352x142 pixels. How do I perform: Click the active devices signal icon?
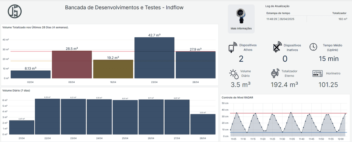pyautogui.click(x=233, y=48)
